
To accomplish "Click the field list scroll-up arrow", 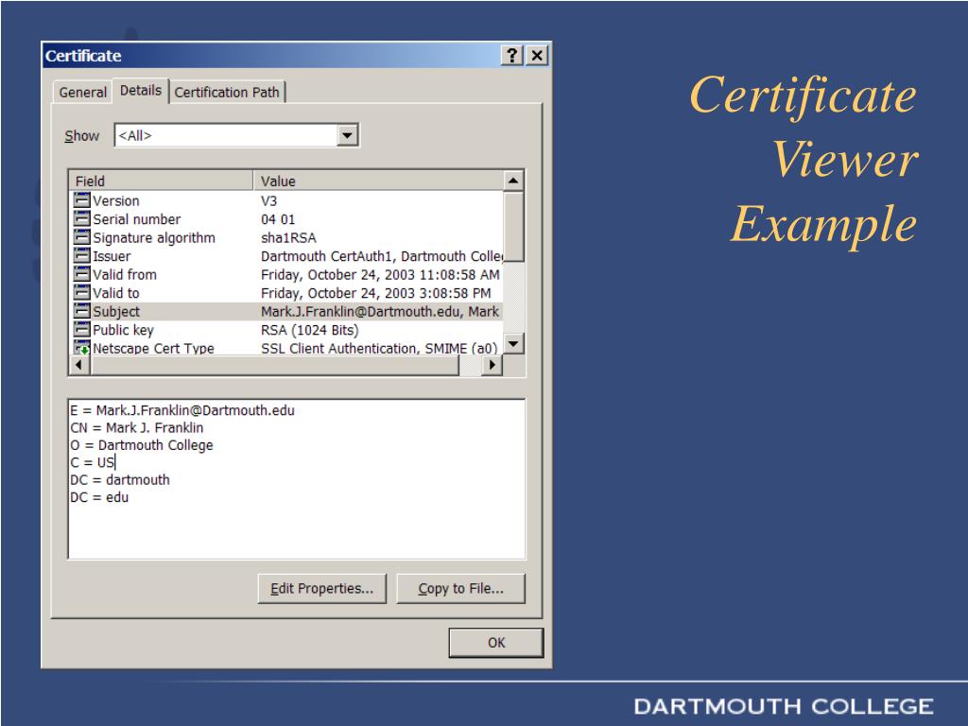I will (513, 181).
